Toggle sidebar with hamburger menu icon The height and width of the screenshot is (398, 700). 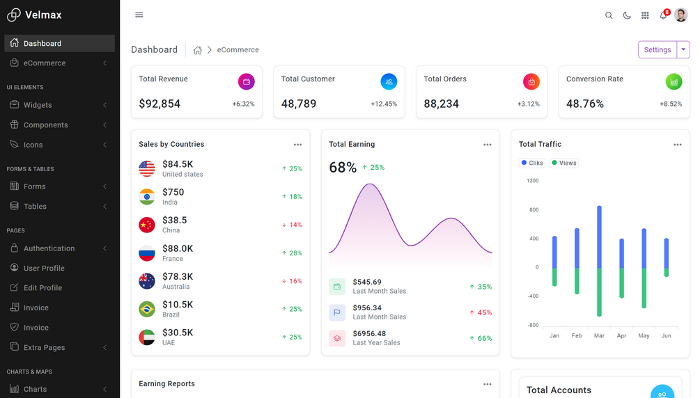point(139,15)
